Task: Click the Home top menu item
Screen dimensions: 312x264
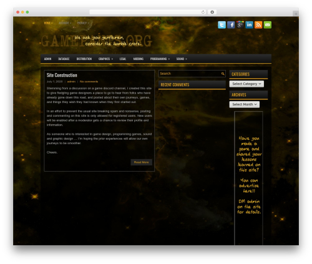Action: [x=48, y=23]
